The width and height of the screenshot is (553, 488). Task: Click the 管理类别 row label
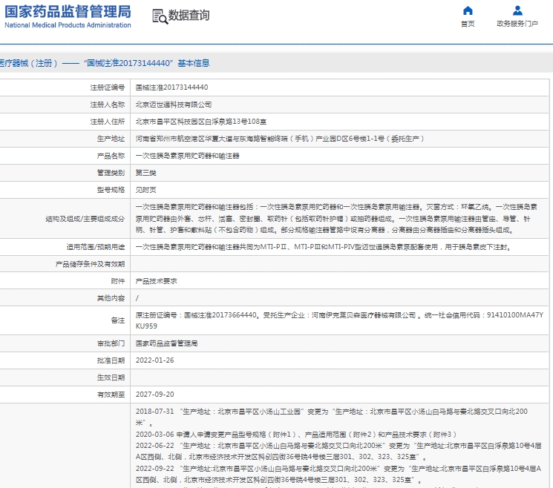111,173
